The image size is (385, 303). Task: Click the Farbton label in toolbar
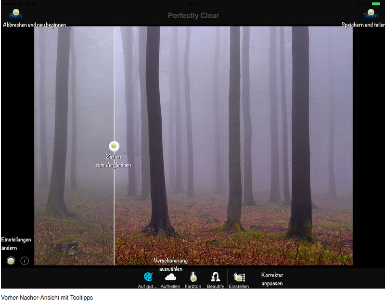pos(193,287)
